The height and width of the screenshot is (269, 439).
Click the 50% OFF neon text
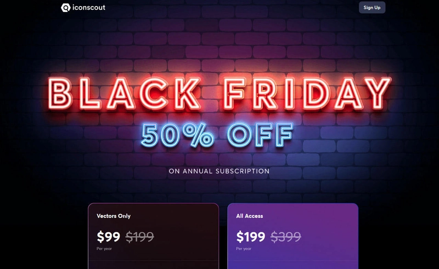217,135
